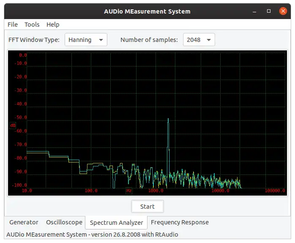The height and width of the screenshot is (243, 295).
Task: Click the 100.0 frequency axis label
Action: [x=91, y=191]
